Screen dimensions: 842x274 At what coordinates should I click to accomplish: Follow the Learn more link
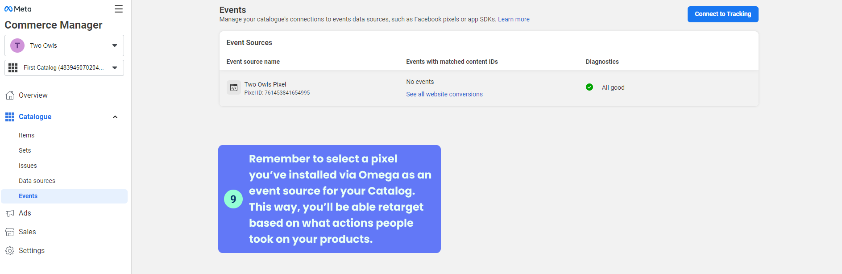click(514, 19)
